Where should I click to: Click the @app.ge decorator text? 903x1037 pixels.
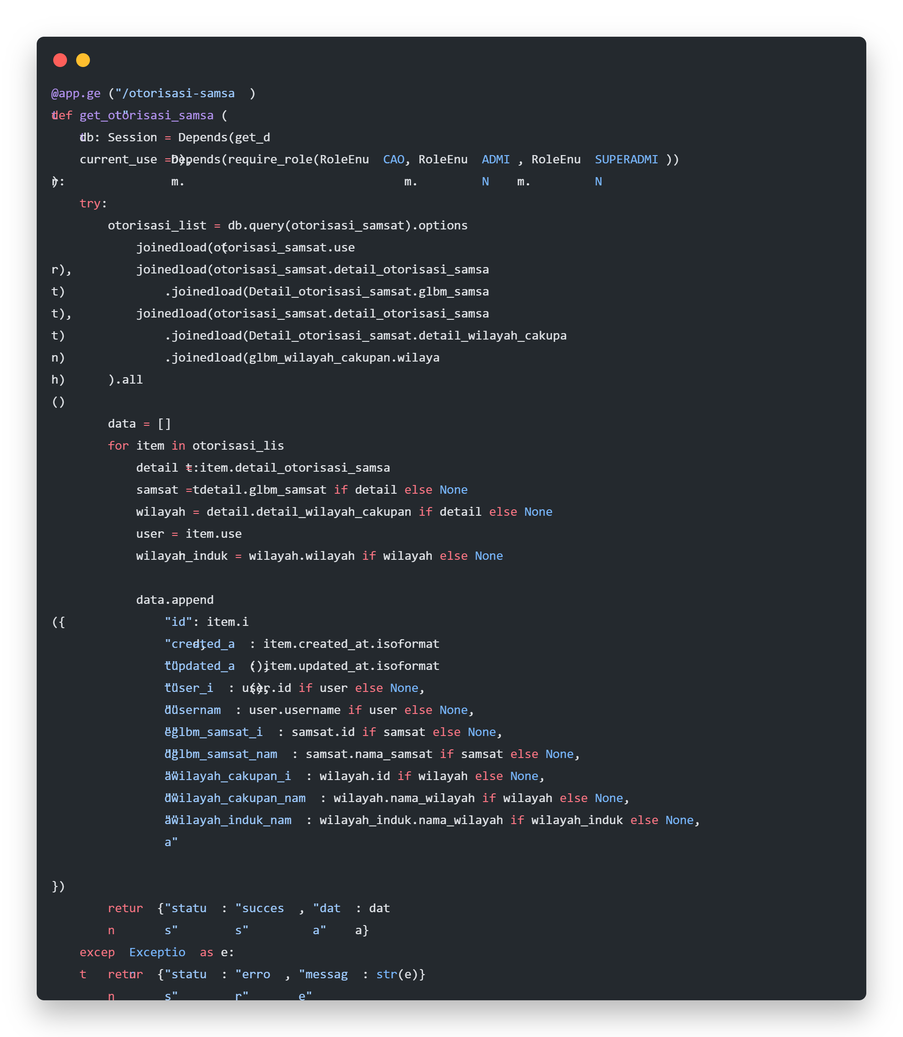76,93
